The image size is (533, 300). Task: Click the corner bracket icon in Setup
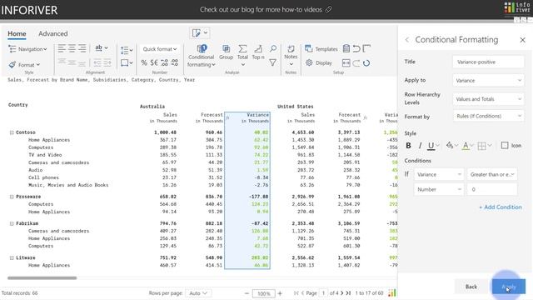(x=366, y=48)
